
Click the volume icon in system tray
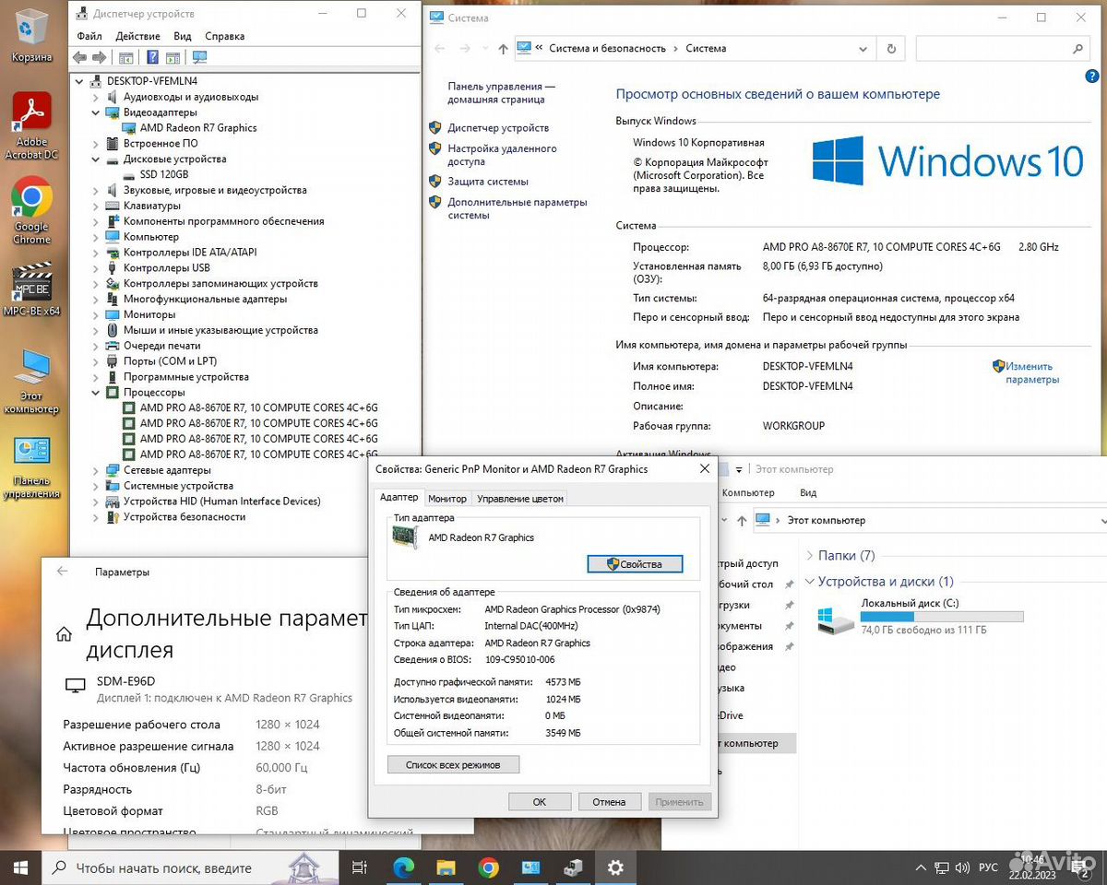(961, 867)
